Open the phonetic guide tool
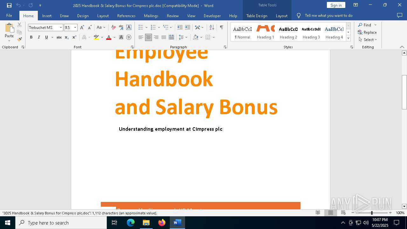The width and height of the screenshot is (407, 229). (x=121, y=27)
